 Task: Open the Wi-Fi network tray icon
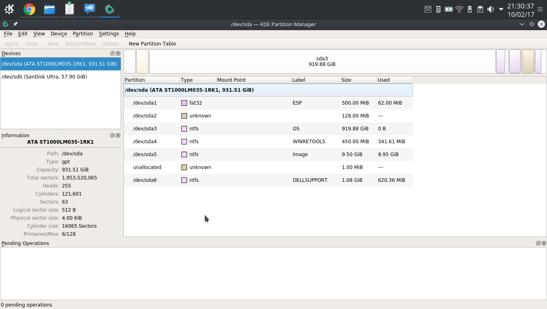pyautogui.click(x=459, y=9)
